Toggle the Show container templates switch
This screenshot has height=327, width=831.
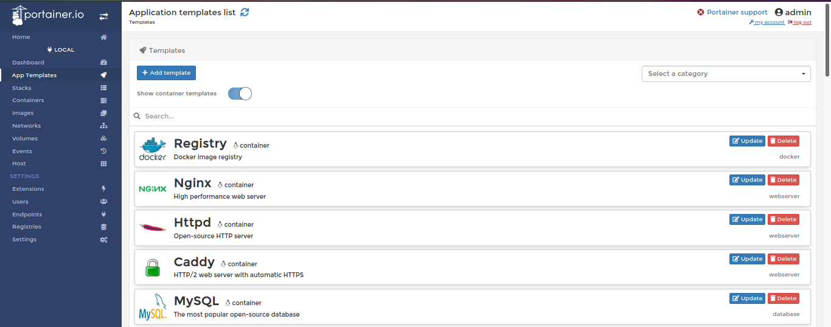click(240, 94)
